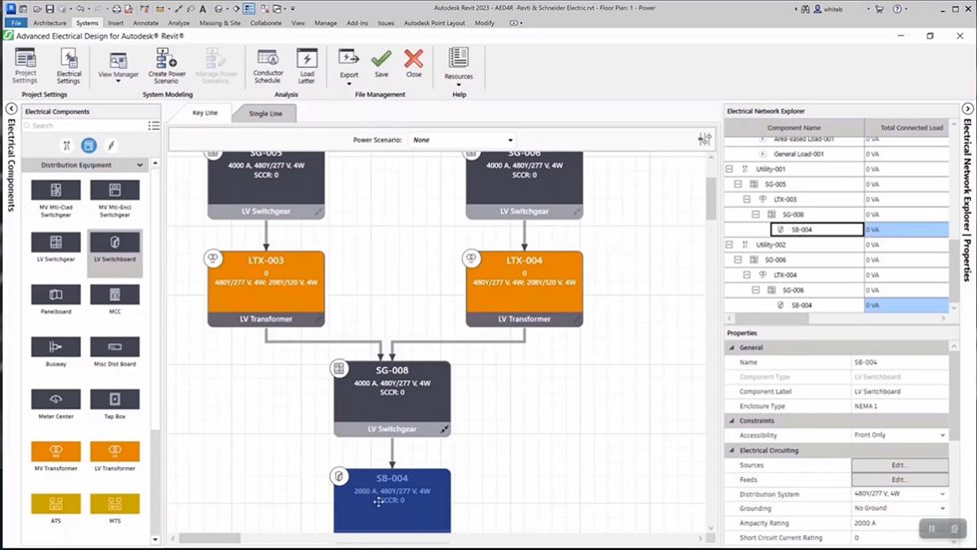Collapse the Distribution Equipment section
This screenshot has width=977, height=550.
pos(140,165)
